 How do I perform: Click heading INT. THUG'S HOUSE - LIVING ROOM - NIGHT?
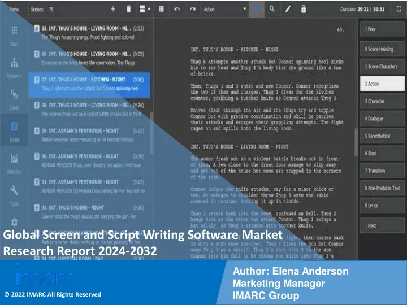(x=239, y=146)
